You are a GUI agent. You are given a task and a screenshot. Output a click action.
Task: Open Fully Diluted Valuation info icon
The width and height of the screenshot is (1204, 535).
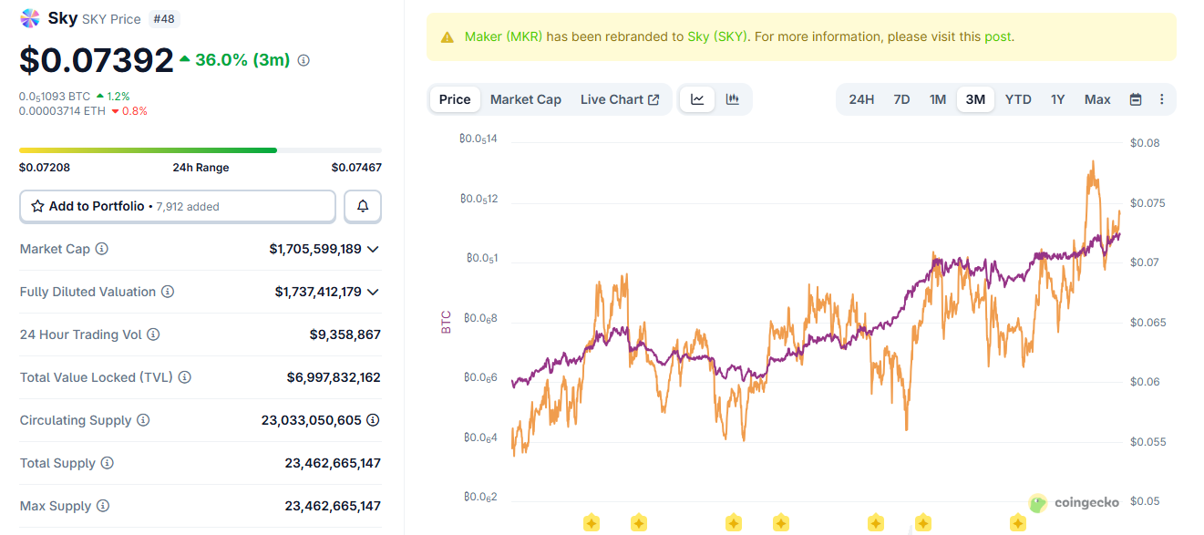(x=168, y=292)
